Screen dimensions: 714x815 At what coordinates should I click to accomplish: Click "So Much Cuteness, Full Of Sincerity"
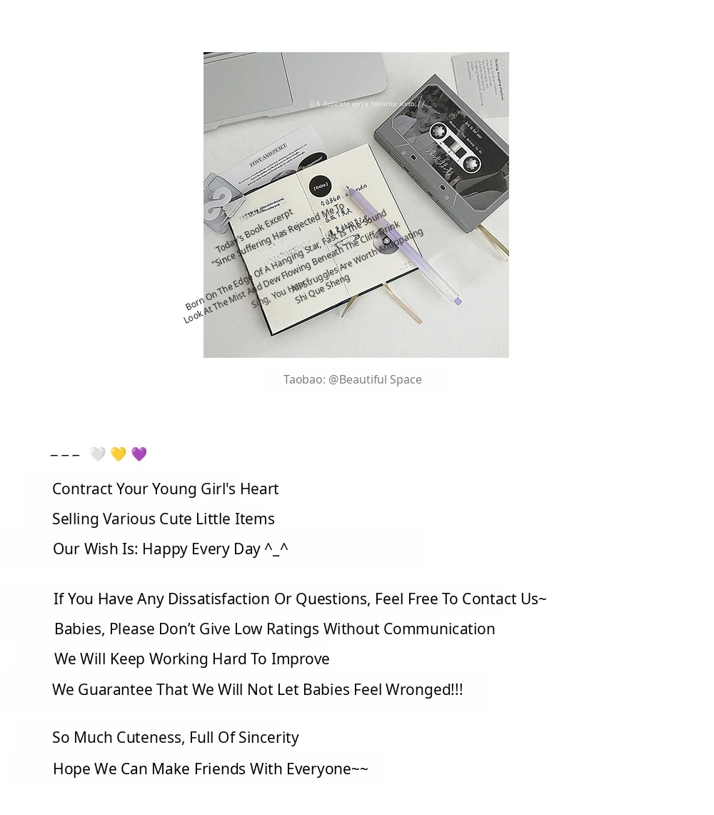point(175,737)
